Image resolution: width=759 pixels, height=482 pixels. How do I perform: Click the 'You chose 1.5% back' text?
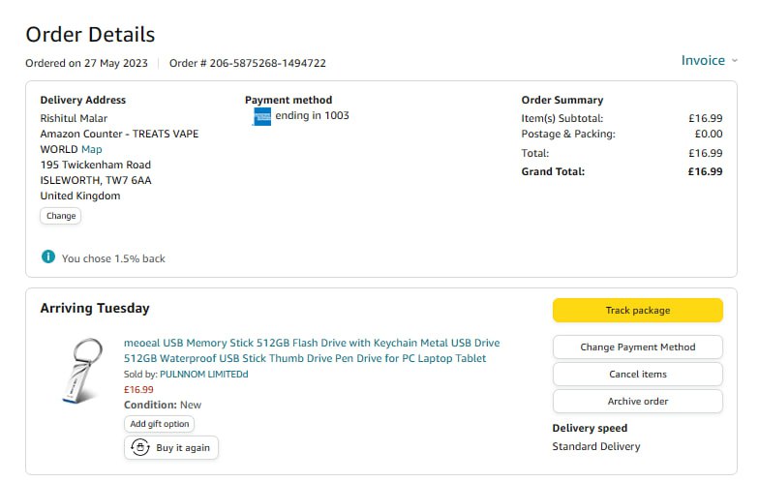113,259
